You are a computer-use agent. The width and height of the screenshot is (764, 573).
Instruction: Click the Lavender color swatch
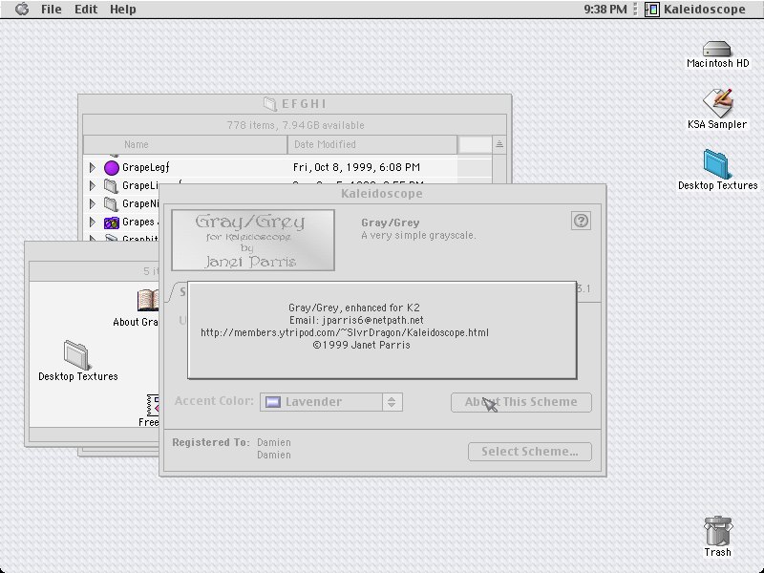(x=273, y=402)
